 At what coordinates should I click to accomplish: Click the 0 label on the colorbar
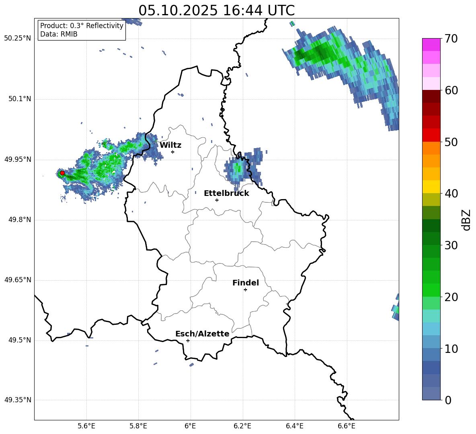448,400
